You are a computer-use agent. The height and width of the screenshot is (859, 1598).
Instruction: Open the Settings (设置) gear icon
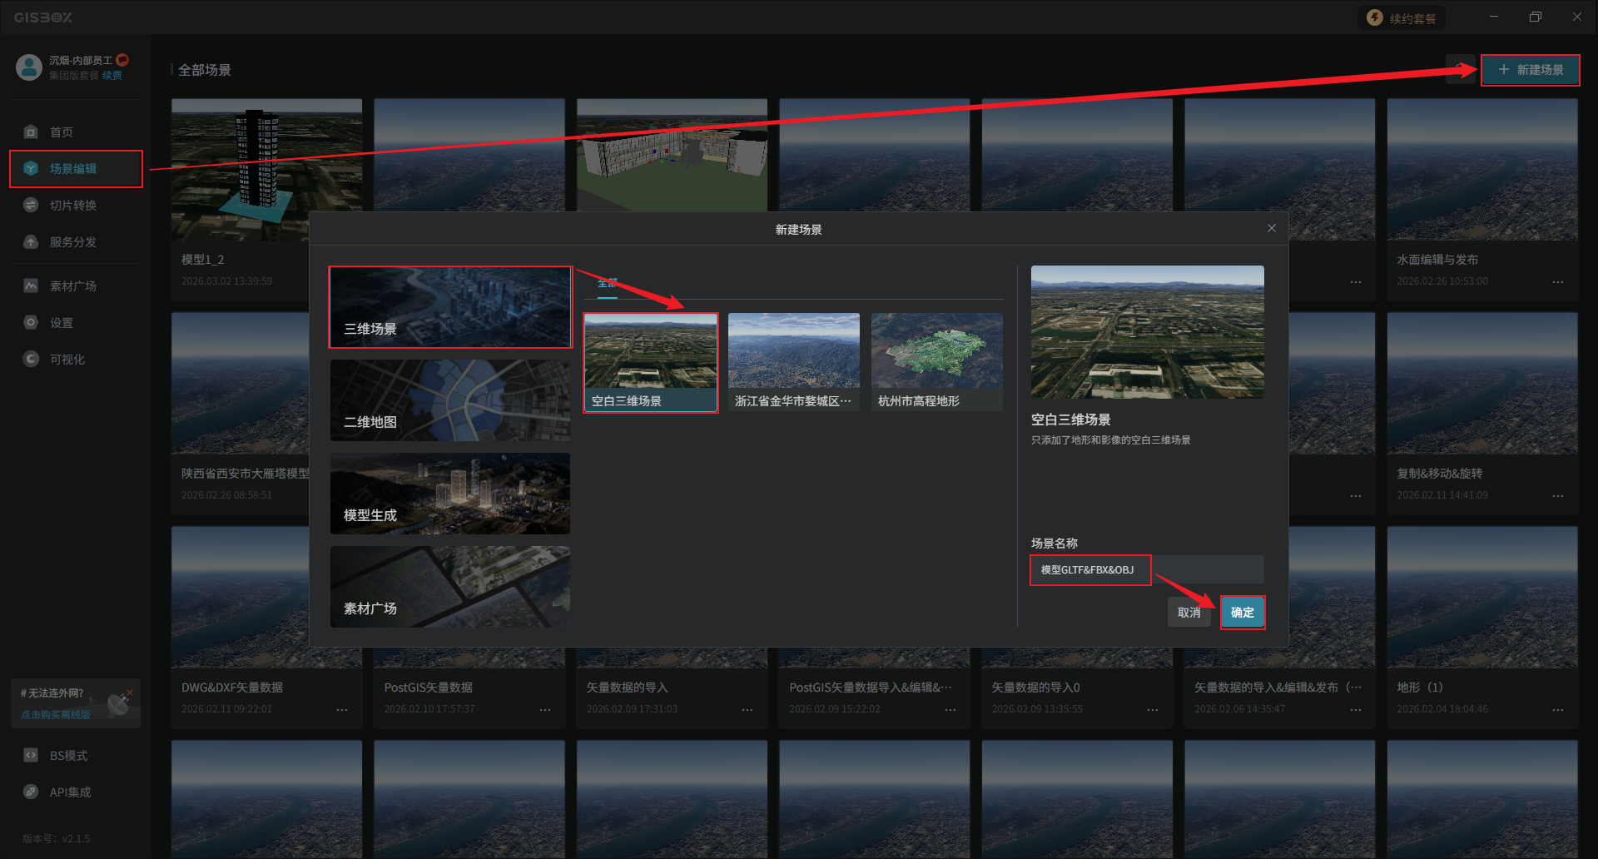[31, 323]
